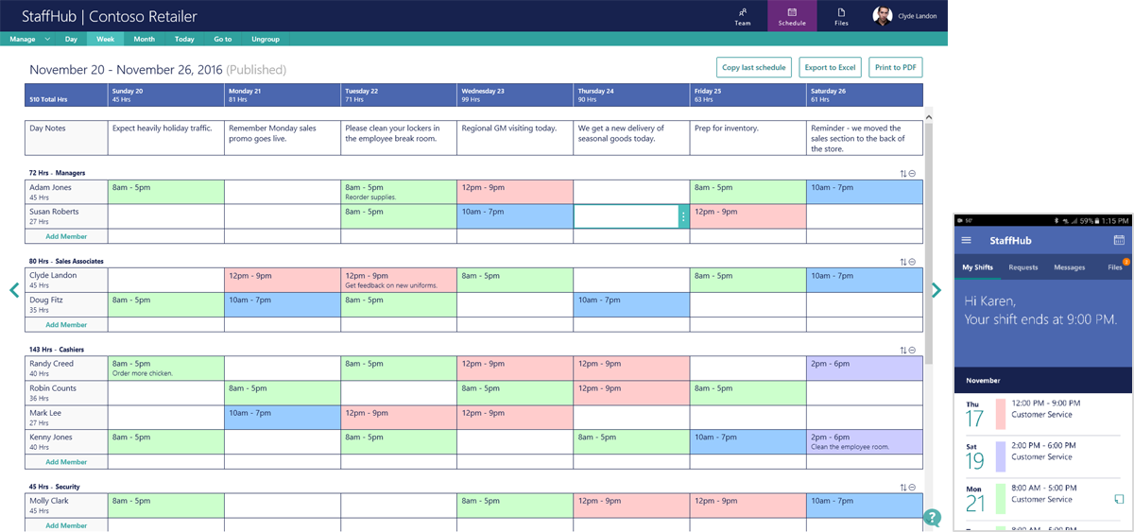Open Friday note 'Prep for inventory.'
Image resolution: width=1134 pixels, height=532 pixels.
point(747,137)
